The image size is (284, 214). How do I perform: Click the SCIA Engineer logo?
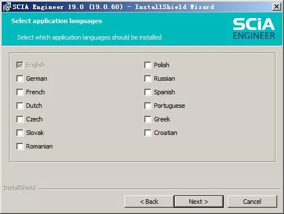click(254, 29)
